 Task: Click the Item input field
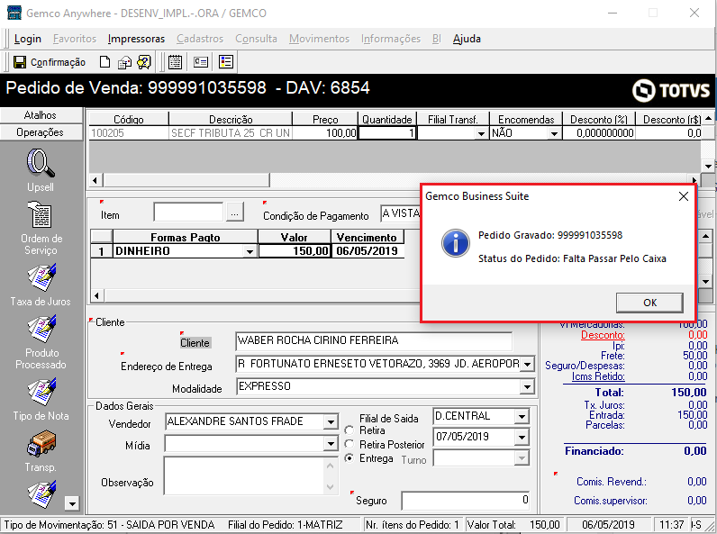188,213
